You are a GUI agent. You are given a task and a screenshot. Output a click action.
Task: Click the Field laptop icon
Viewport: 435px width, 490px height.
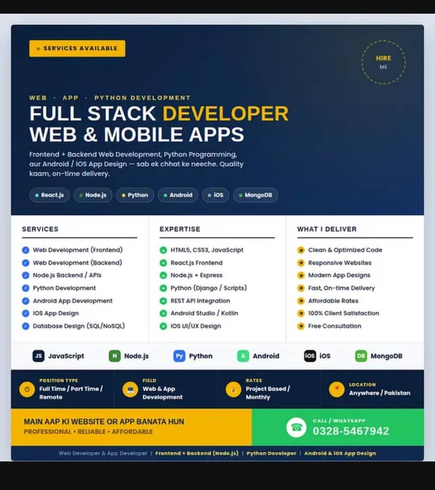tap(130, 389)
